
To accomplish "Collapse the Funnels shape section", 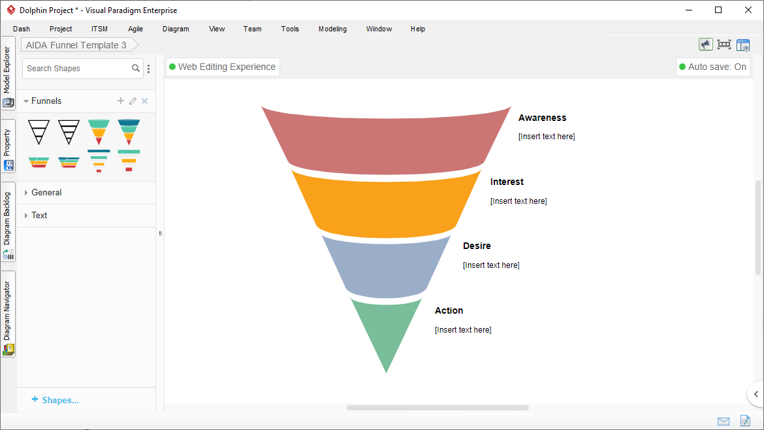I will 26,101.
